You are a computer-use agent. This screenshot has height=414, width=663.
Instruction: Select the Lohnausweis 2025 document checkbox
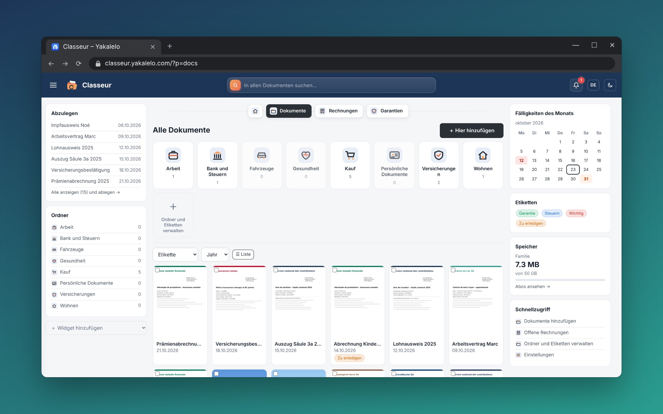click(394, 270)
